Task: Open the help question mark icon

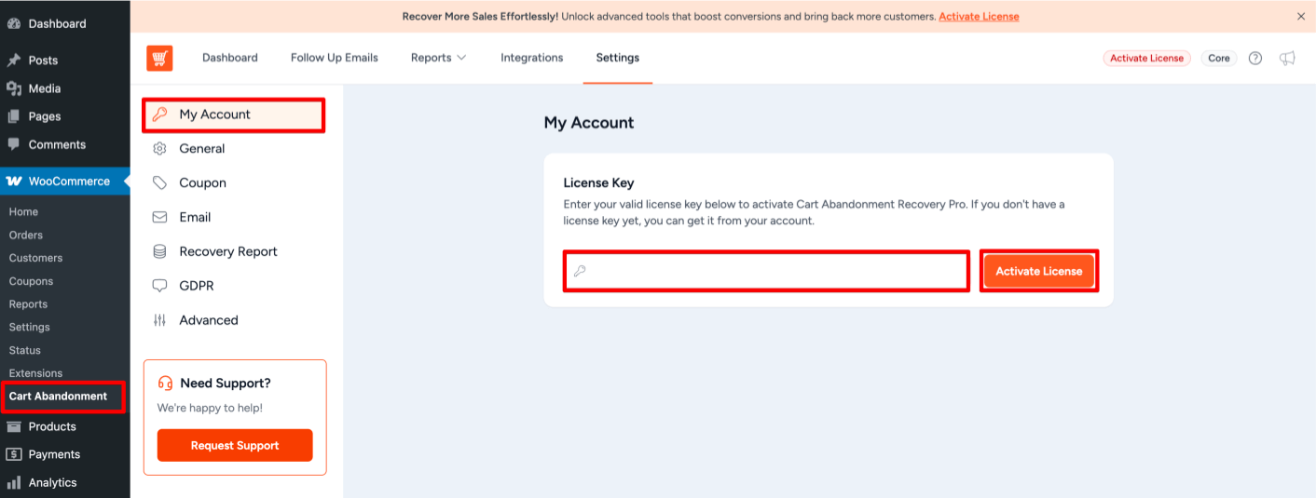Action: (1255, 58)
